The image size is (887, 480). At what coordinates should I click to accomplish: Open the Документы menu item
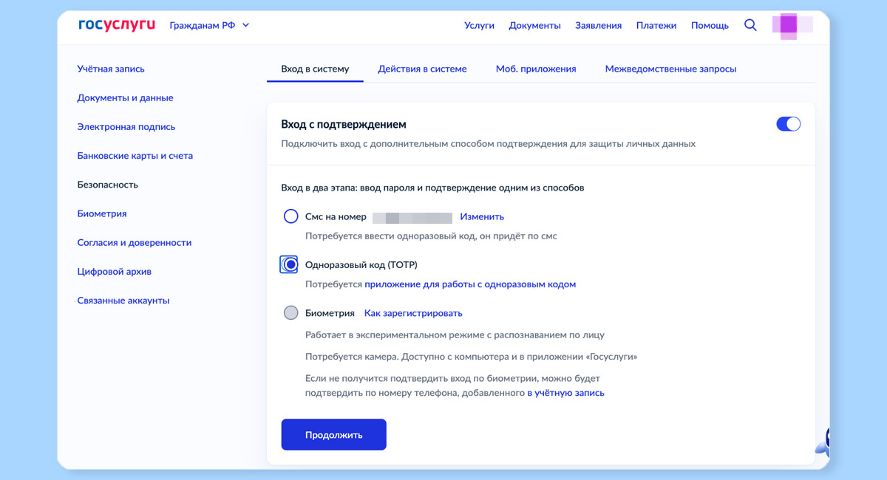tap(534, 25)
